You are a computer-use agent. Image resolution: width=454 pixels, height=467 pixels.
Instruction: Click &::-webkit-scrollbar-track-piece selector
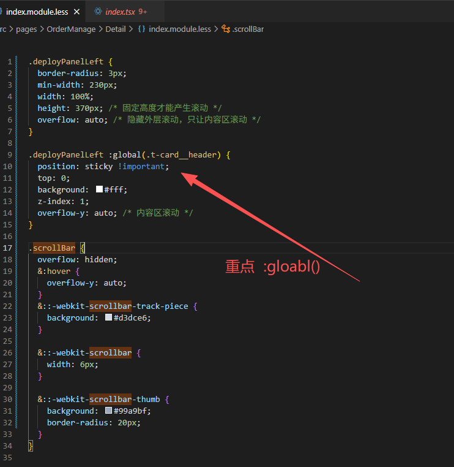point(113,306)
